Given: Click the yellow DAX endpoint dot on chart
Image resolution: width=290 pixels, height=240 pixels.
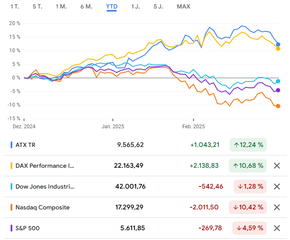Looking at the screenshot, I should (x=278, y=49).
